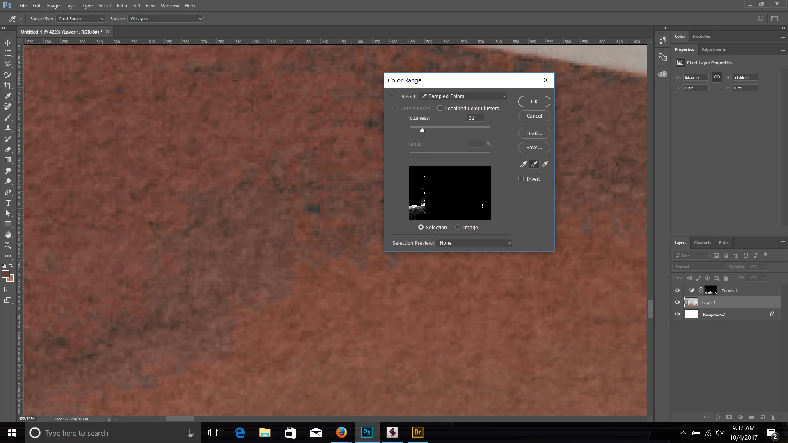Screen dimensions: 788x443
Task: Click the Delete layer trash icon
Action: pos(773,417)
